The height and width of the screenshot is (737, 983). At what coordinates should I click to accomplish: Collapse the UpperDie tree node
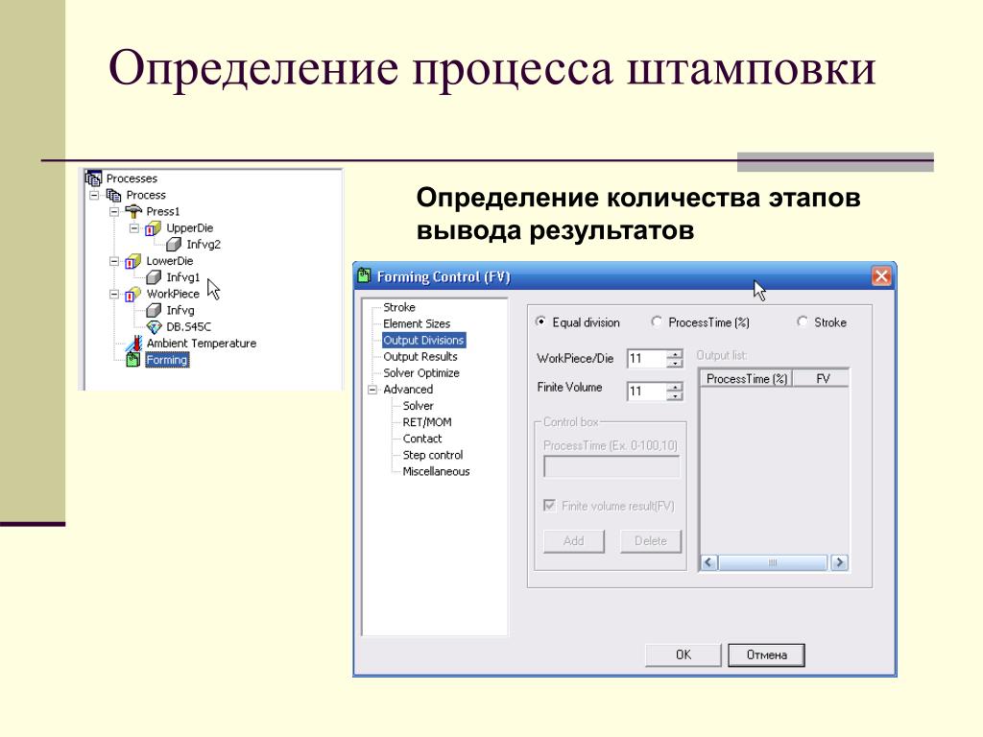click(x=134, y=228)
